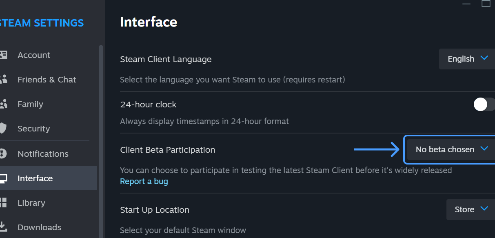
Task: Click the Downloads arrow icon
Action: pyautogui.click(x=3, y=227)
